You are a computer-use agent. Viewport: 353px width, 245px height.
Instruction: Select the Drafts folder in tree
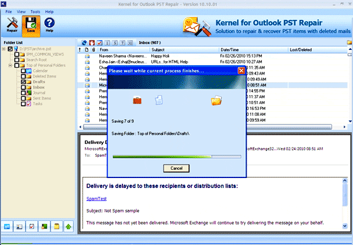point(39,82)
